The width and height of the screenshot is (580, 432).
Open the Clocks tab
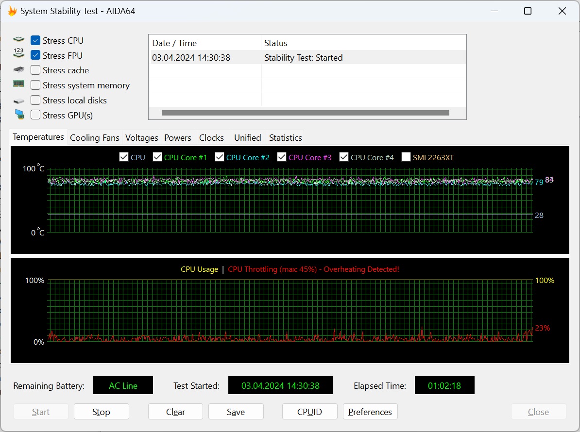pos(211,138)
